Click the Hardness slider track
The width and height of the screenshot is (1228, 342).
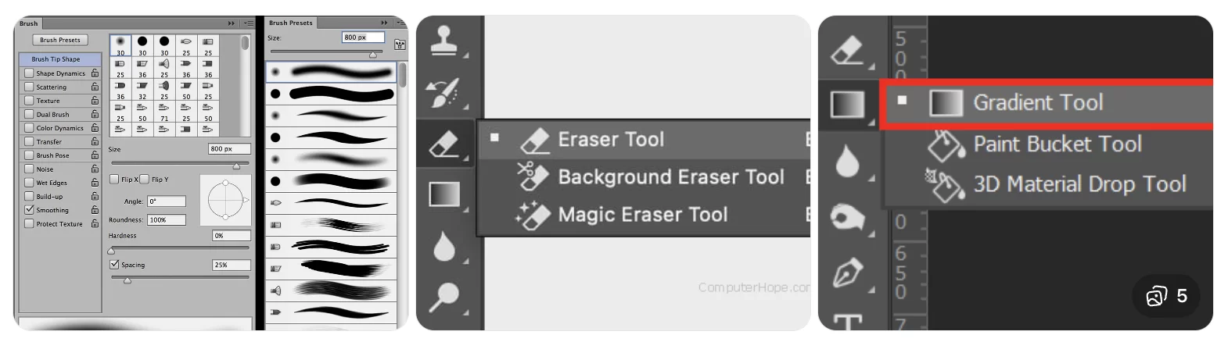click(180, 248)
